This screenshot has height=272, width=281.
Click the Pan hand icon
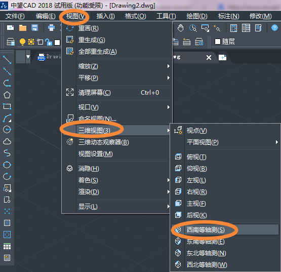click(x=180, y=28)
